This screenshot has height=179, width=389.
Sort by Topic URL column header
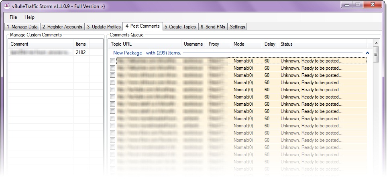click(x=145, y=44)
